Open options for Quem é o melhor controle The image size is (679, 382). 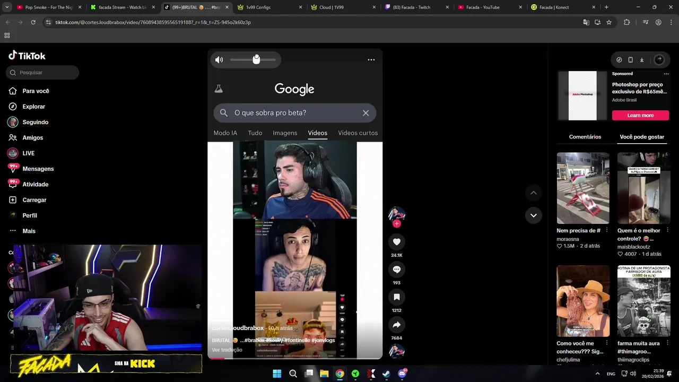667,230
